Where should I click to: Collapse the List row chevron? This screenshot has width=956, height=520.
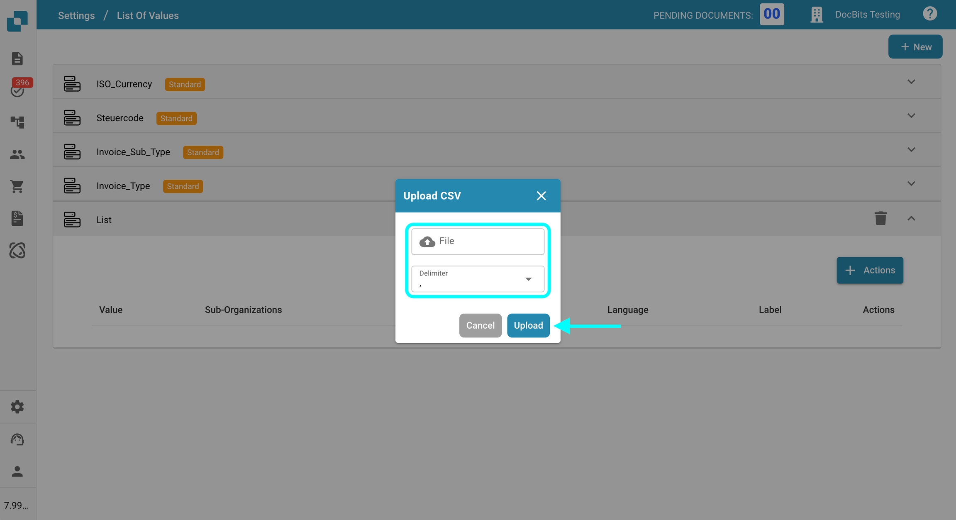pyautogui.click(x=911, y=218)
